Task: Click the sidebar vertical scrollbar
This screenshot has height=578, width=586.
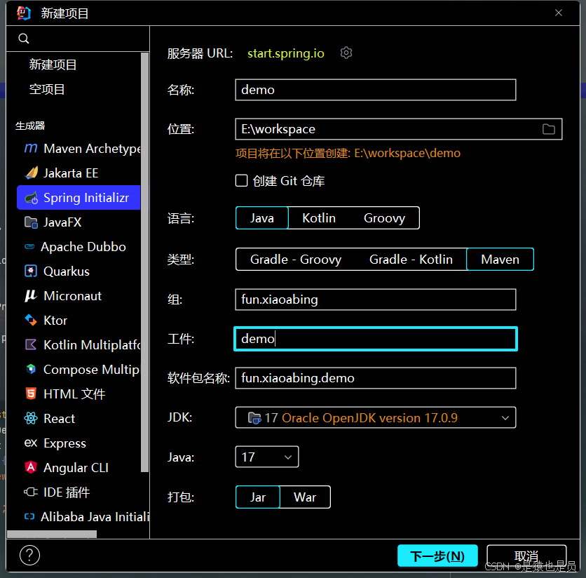Action: tap(144, 262)
